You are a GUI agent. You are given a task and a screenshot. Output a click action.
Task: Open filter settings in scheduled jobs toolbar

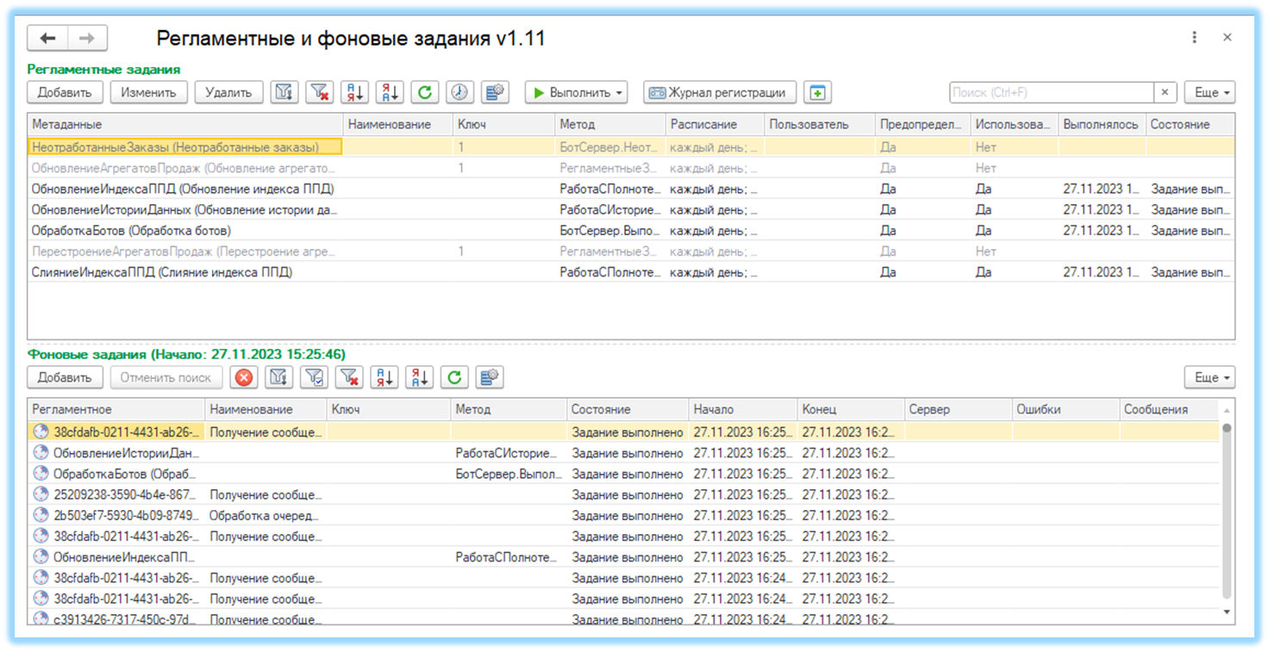(284, 92)
